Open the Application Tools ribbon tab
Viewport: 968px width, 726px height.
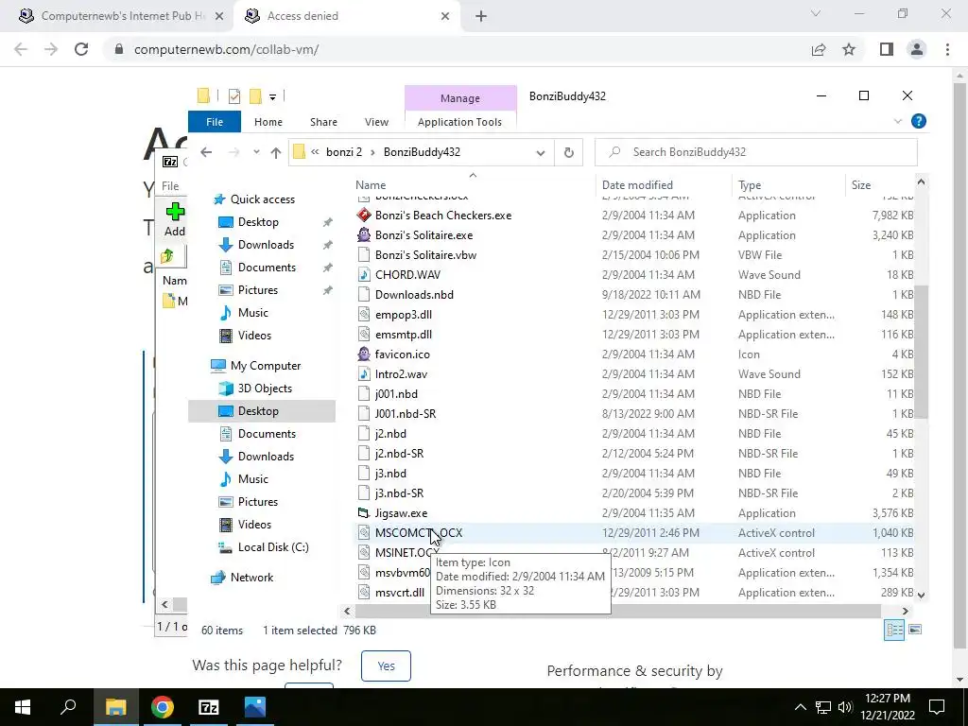[x=460, y=122]
